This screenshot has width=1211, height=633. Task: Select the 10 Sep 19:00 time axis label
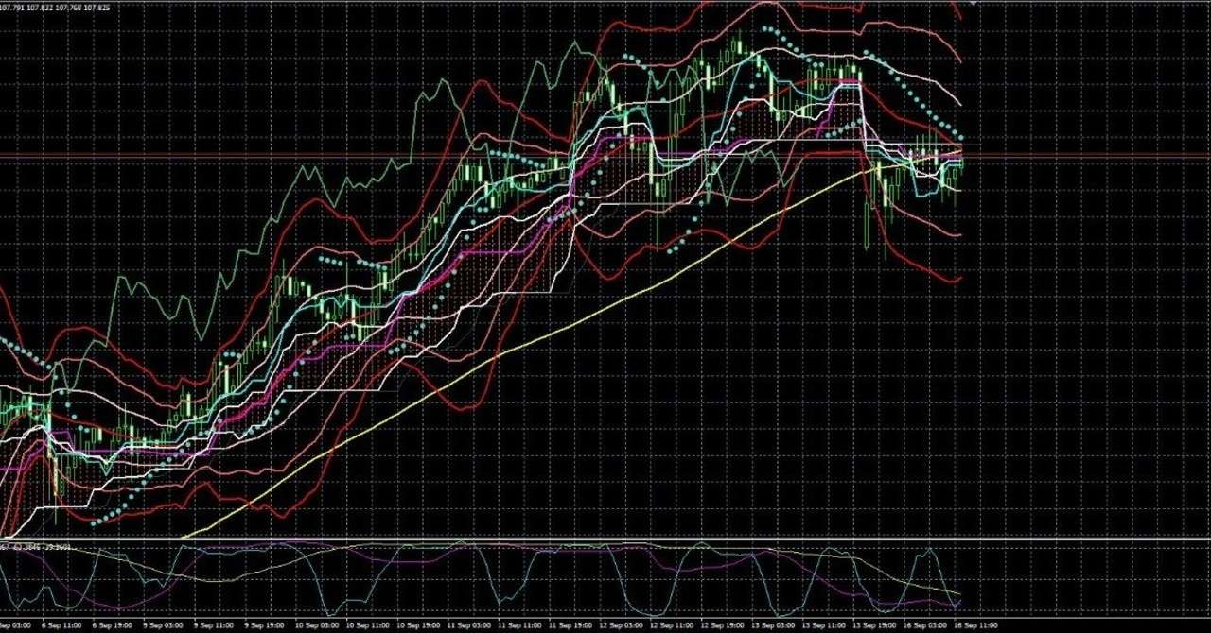point(418,625)
